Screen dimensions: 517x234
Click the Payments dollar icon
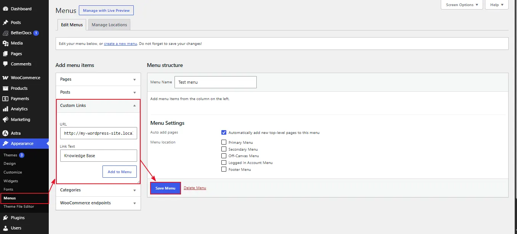5,99
